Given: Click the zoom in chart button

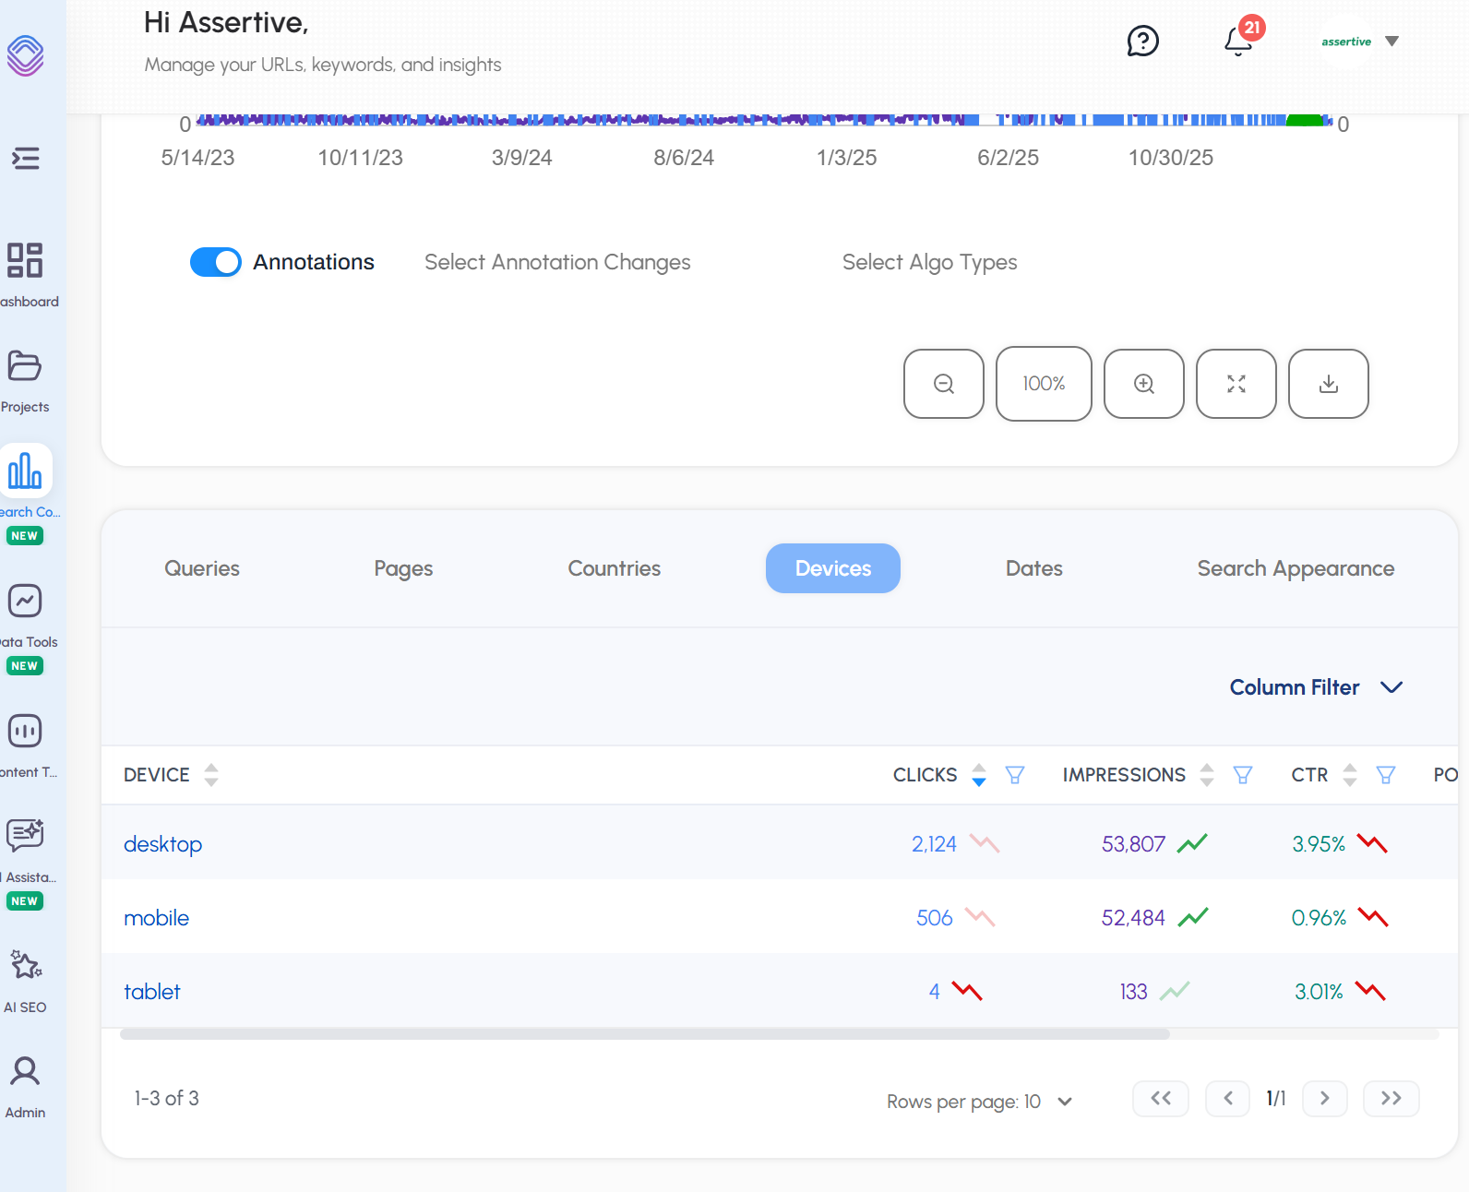Looking at the screenshot, I should (1143, 384).
